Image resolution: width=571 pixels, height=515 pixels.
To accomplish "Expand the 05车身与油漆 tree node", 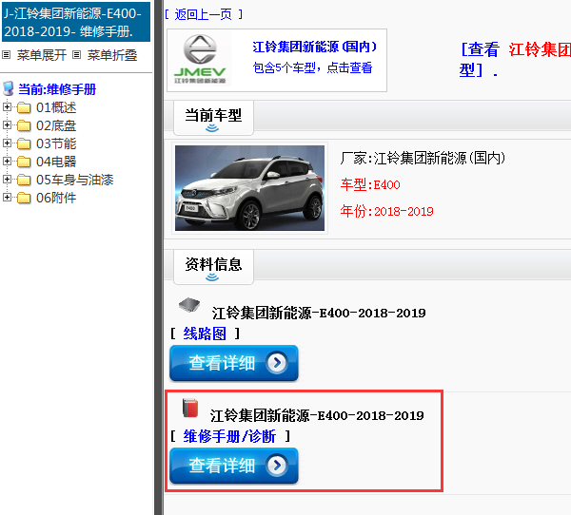I will tap(7, 179).
